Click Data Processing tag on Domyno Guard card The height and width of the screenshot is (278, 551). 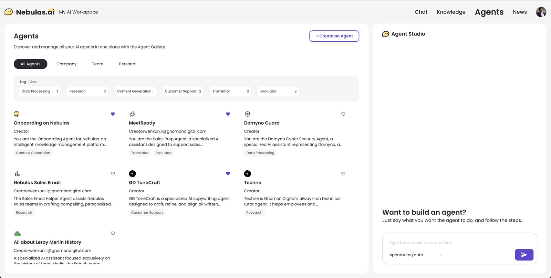tap(260, 153)
